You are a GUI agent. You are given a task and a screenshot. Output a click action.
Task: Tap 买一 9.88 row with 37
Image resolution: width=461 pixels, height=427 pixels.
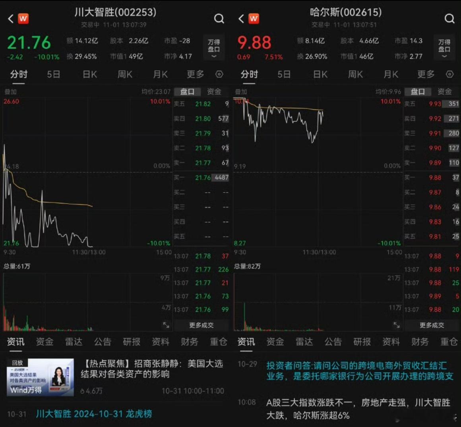tap(432, 178)
